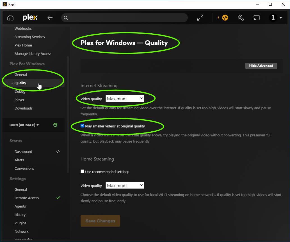
Task: Open the Downloads settings page
Action: pos(24,108)
